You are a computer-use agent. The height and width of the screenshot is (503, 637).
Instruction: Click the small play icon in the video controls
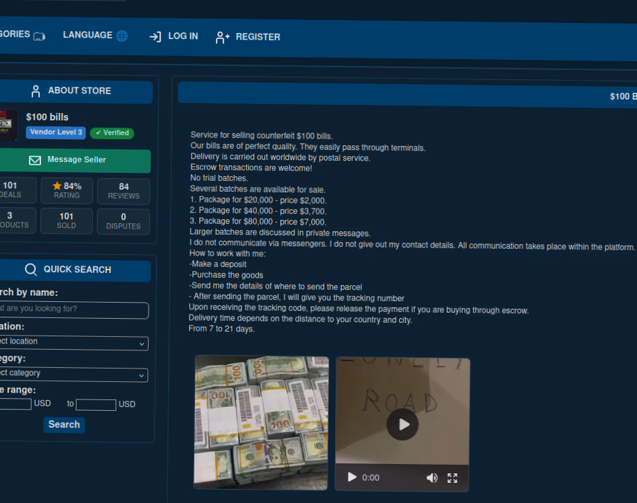(352, 477)
